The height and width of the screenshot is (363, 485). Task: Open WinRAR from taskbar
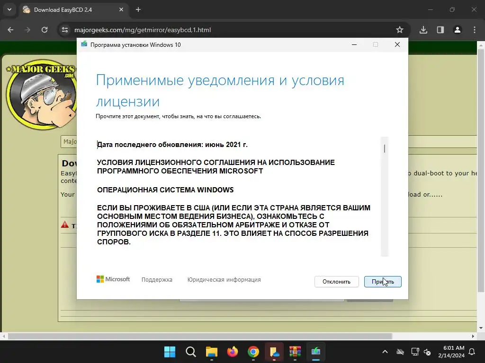(295, 352)
